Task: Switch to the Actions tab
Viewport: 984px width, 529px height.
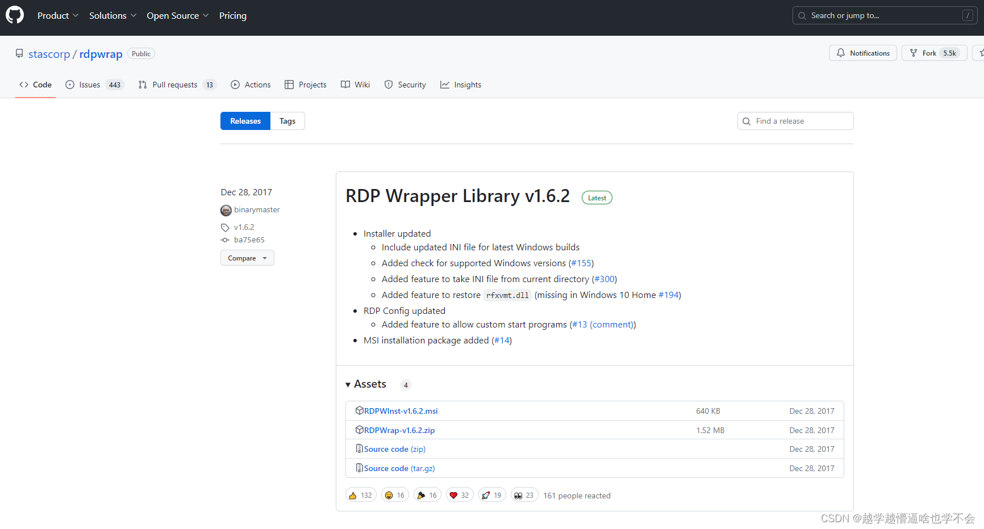Action: (251, 85)
